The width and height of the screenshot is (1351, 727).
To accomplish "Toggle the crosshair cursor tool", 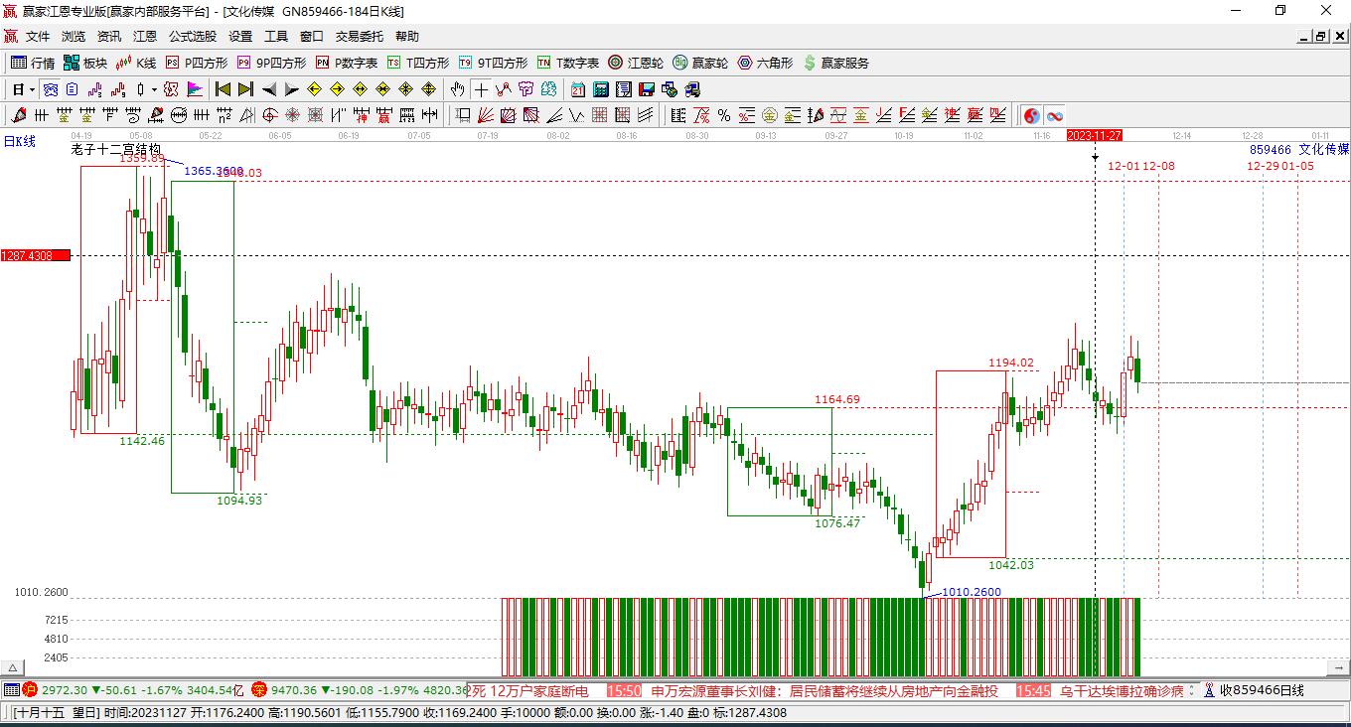I will click(x=481, y=89).
